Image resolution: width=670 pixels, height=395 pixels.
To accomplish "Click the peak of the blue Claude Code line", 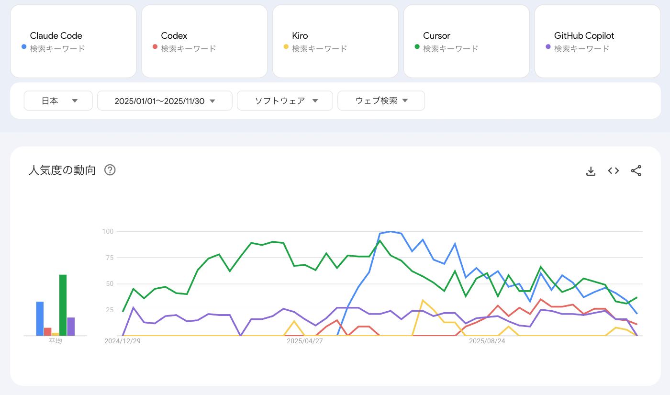I will tap(390, 233).
